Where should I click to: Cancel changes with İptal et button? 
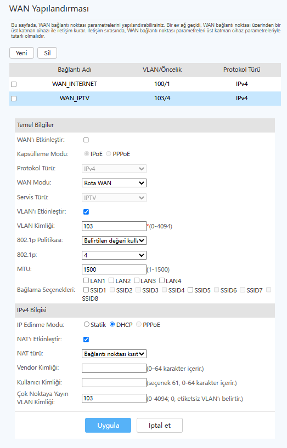tap(159, 425)
